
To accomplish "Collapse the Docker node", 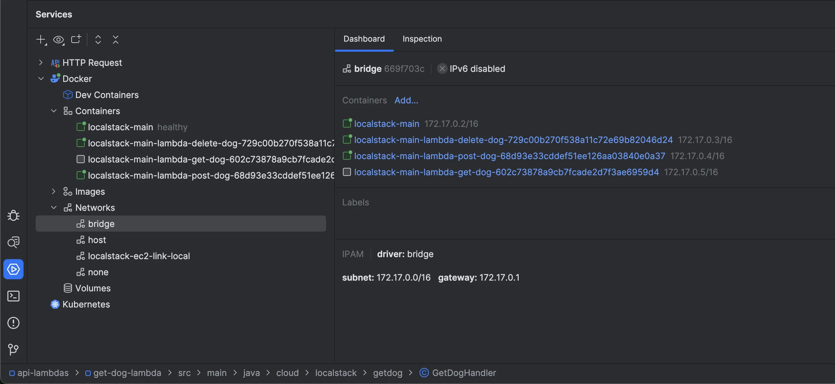I will (41, 78).
